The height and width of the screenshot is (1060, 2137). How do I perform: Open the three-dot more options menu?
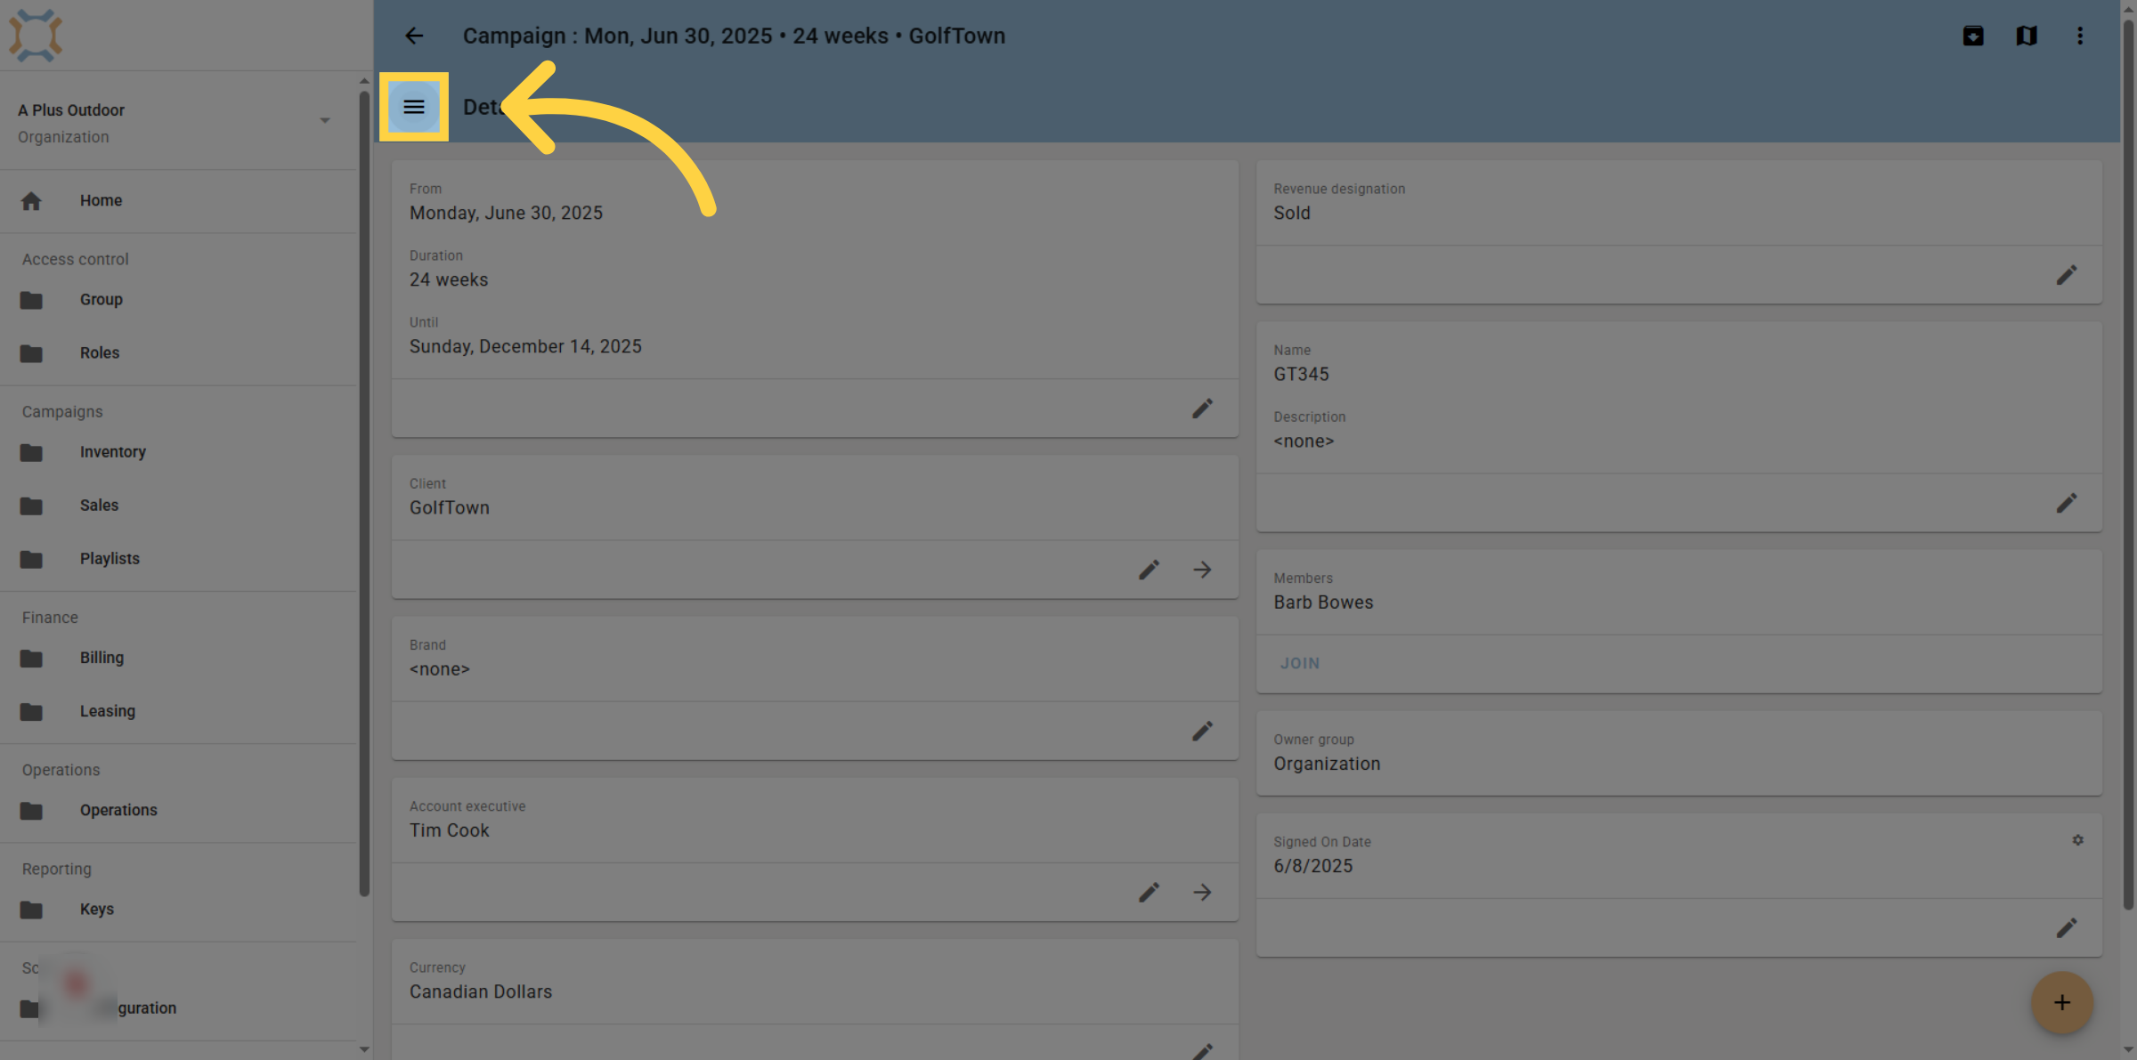pos(2080,36)
